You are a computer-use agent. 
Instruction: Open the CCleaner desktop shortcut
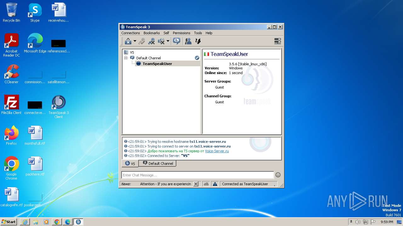pos(11,74)
